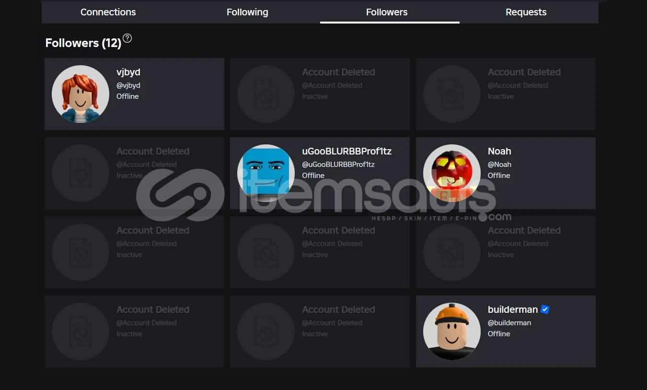Select the Followers tab
Viewport: 647px width, 390px height.
point(387,12)
